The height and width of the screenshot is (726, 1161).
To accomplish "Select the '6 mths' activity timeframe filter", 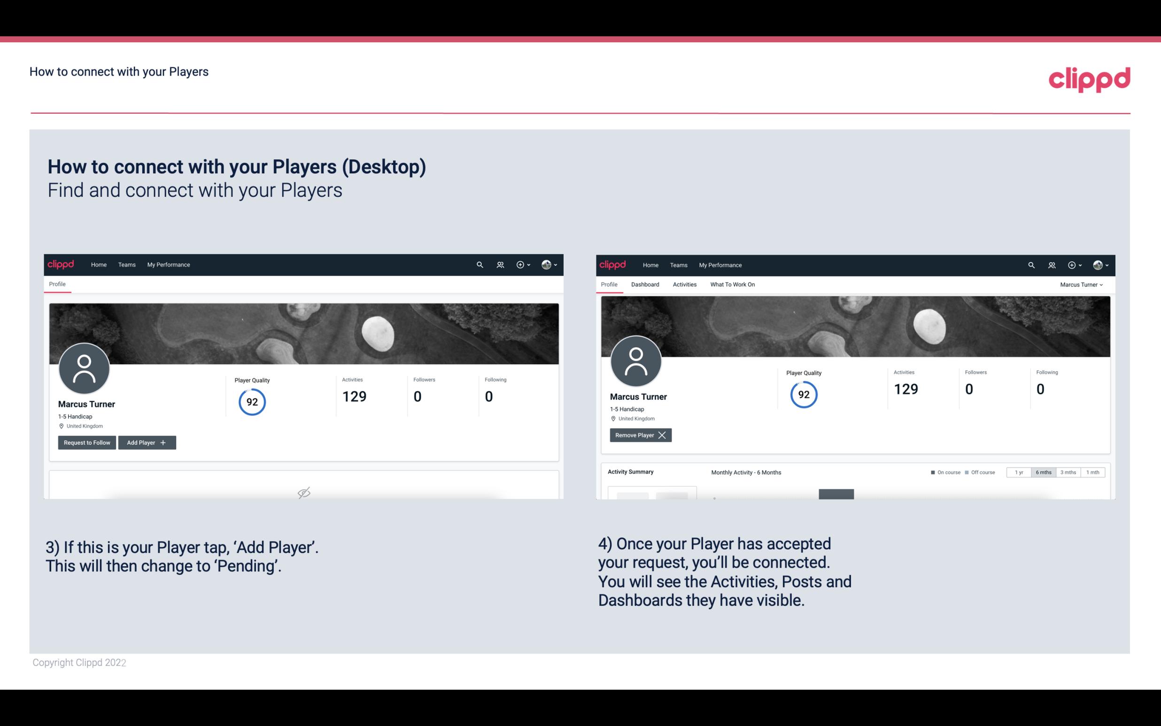I will click(1043, 472).
